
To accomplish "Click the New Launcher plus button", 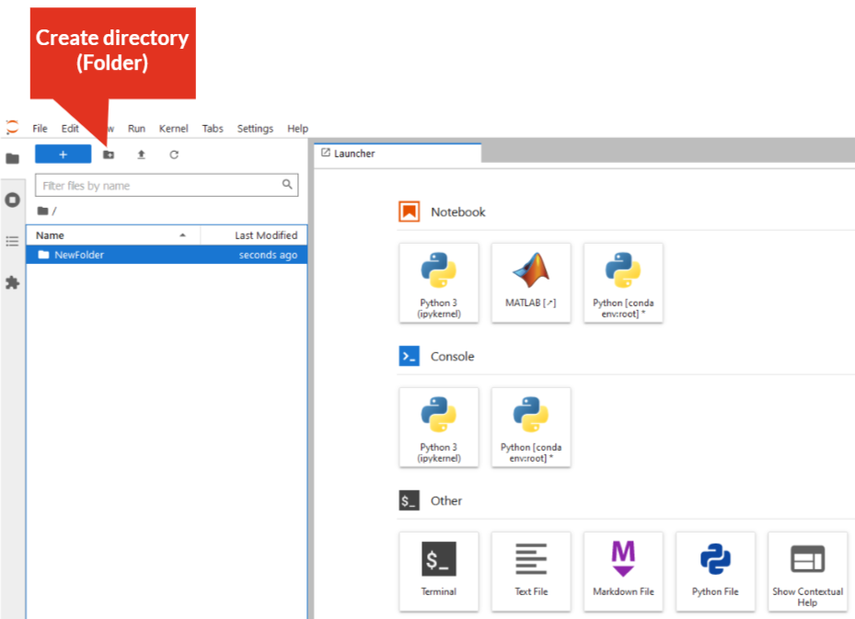I will (64, 155).
